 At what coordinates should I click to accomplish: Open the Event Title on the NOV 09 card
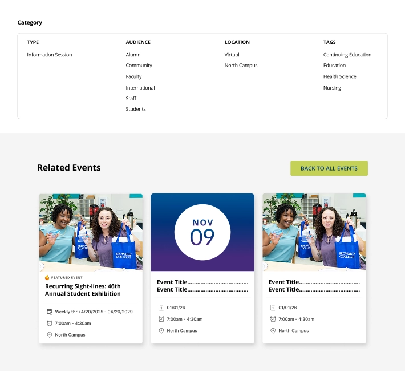tap(202, 286)
